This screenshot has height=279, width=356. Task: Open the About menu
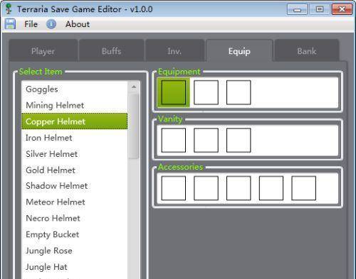click(x=78, y=24)
